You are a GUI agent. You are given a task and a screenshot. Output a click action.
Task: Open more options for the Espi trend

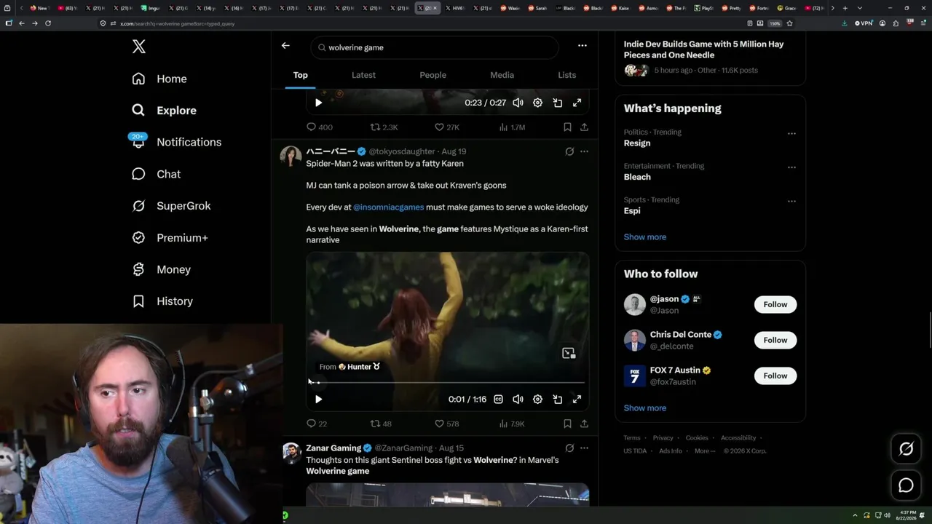[791, 201]
